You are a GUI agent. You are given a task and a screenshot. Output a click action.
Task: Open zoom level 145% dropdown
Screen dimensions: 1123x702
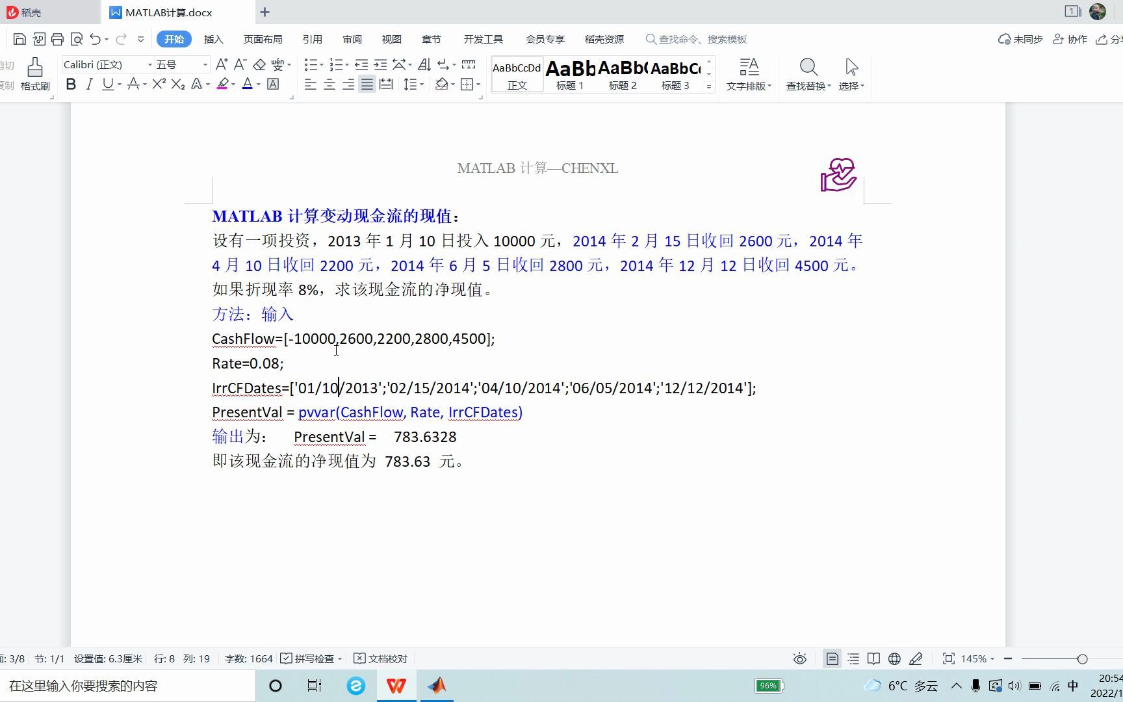click(x=992, y=659)
